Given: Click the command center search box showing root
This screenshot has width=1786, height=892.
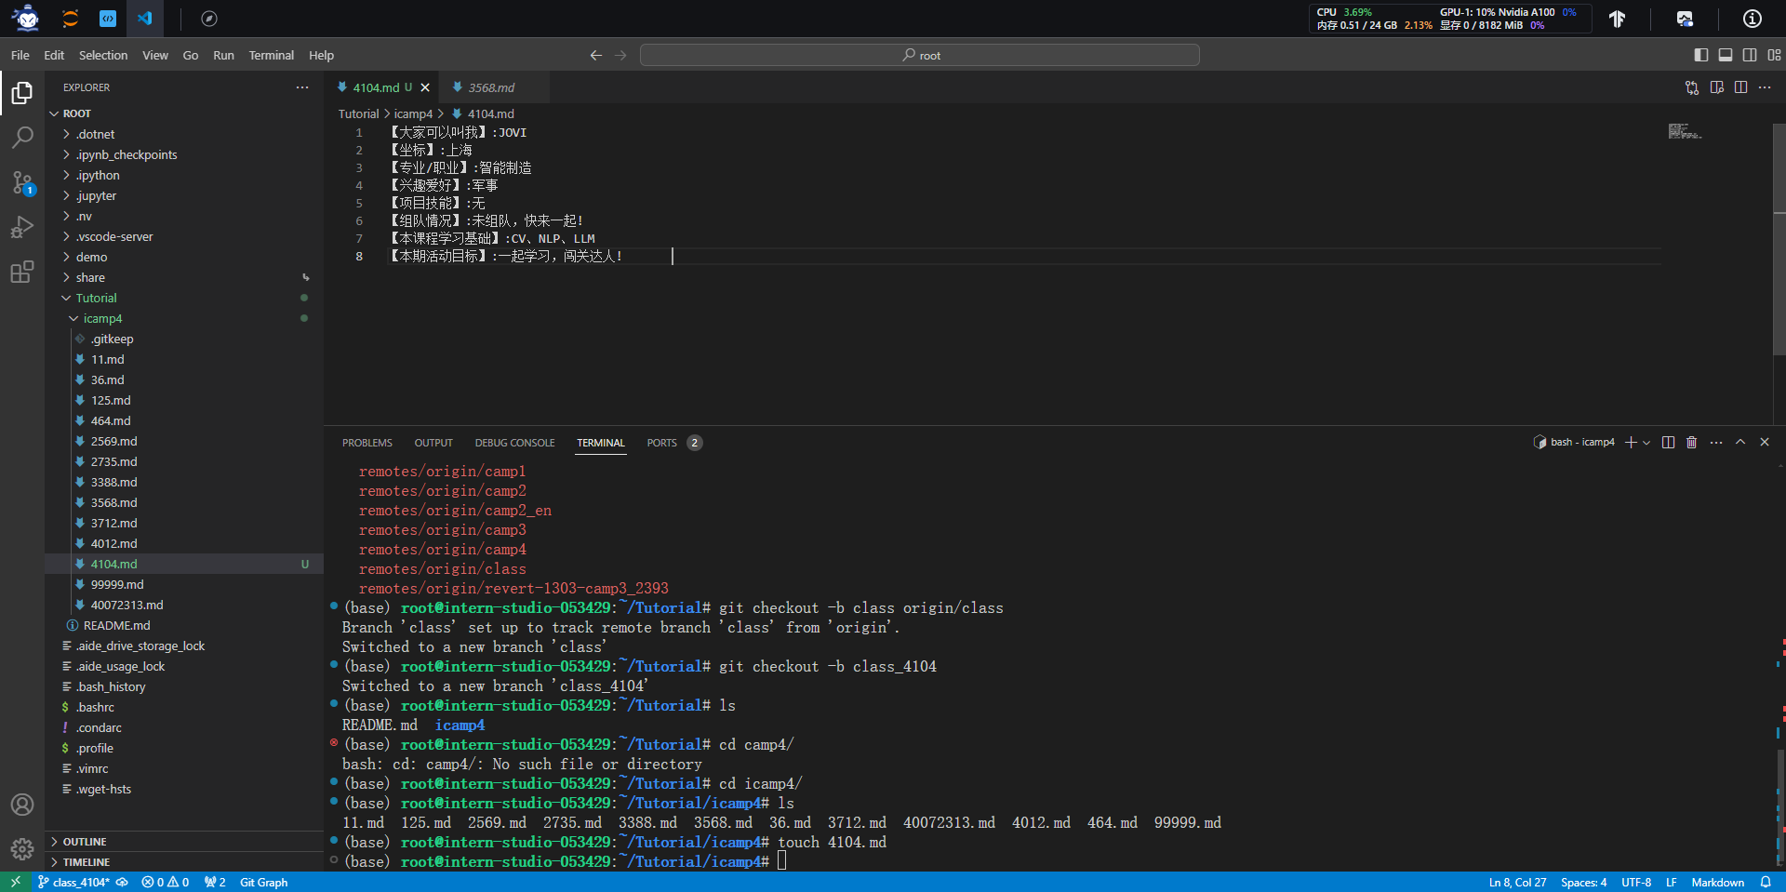Looking at the screenshot, I should point(919,56).
